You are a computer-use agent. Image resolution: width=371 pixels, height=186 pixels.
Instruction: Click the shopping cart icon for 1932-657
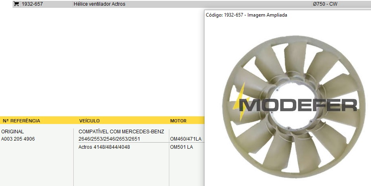(x=16, y=4)
